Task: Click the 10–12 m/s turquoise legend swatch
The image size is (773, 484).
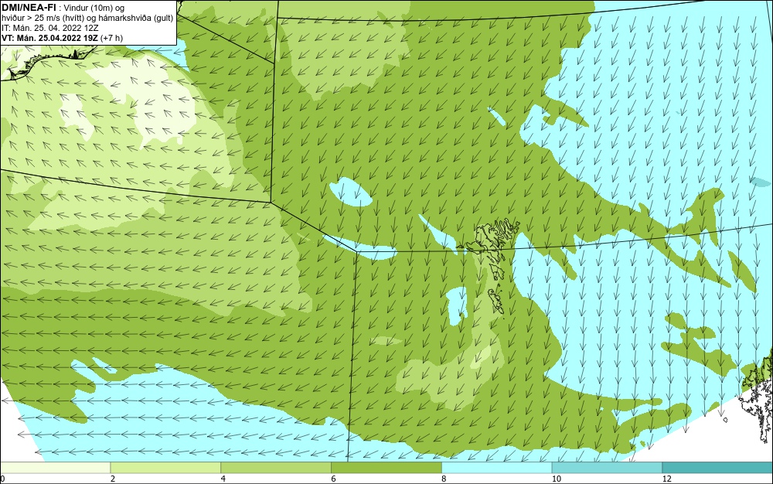Action: 608,468
